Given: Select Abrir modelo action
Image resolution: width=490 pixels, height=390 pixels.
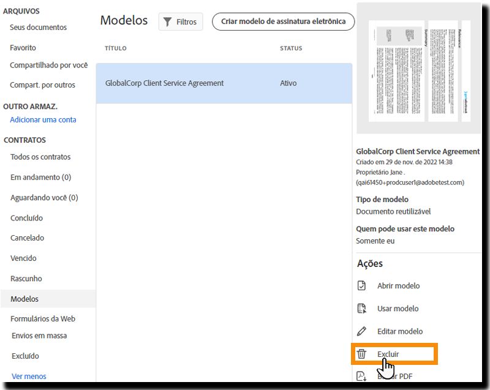Looking at the screenshot, I should click(398, 286).
